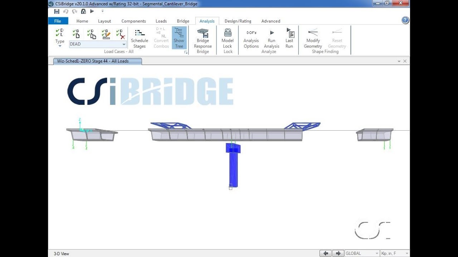Click the Redo arrow in quick access toolbar
Image resolution: width=458 pixels, height=257 pixels.
(74, 11)
